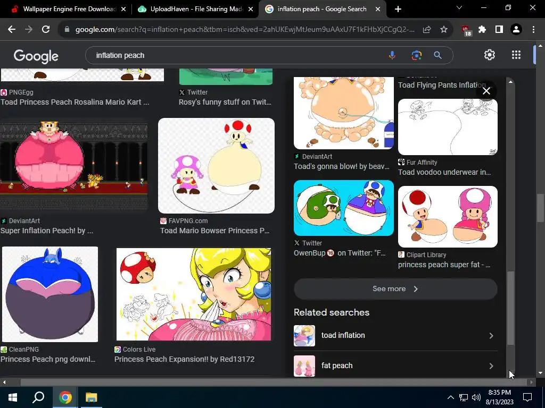545x408 pixels.
Task: Go forward using the browser forward arrow
Action: [x=29, y=30]
